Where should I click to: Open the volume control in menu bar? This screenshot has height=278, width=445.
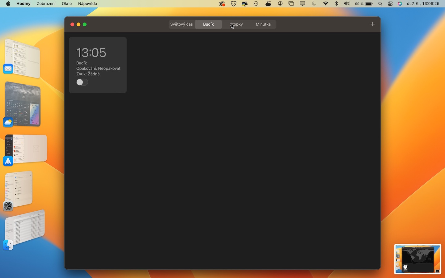(x=347, y=4)
